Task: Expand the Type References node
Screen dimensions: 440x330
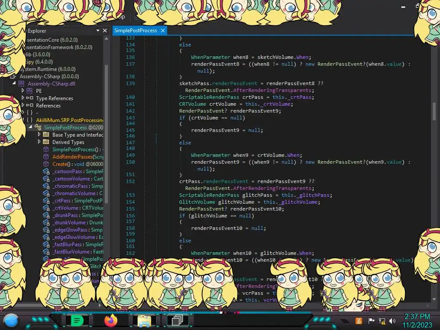Action: pyautogui.click(x=23, y=98)
